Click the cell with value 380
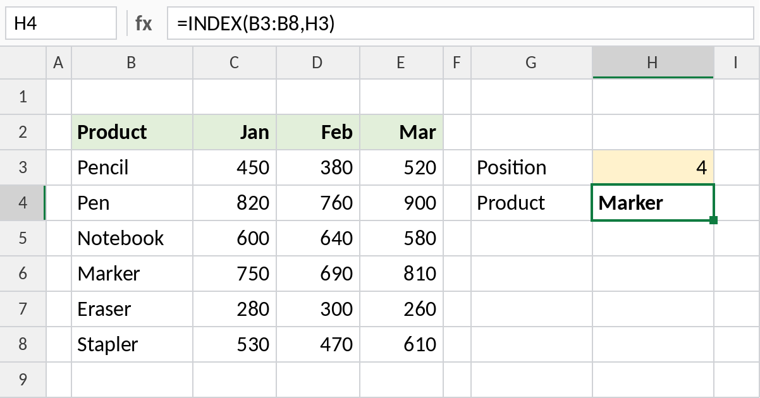 (318, 167)
